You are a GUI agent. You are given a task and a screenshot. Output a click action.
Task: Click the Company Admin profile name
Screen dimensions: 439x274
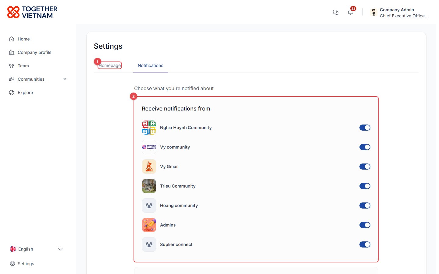point(397,10)
